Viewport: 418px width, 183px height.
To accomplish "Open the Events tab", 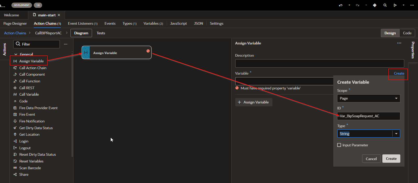I will pyautogui.click(x=110, y=23).
